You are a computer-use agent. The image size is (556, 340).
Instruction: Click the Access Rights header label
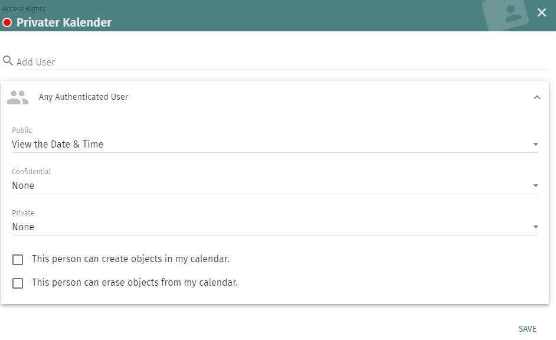click(x=24, y=9)
